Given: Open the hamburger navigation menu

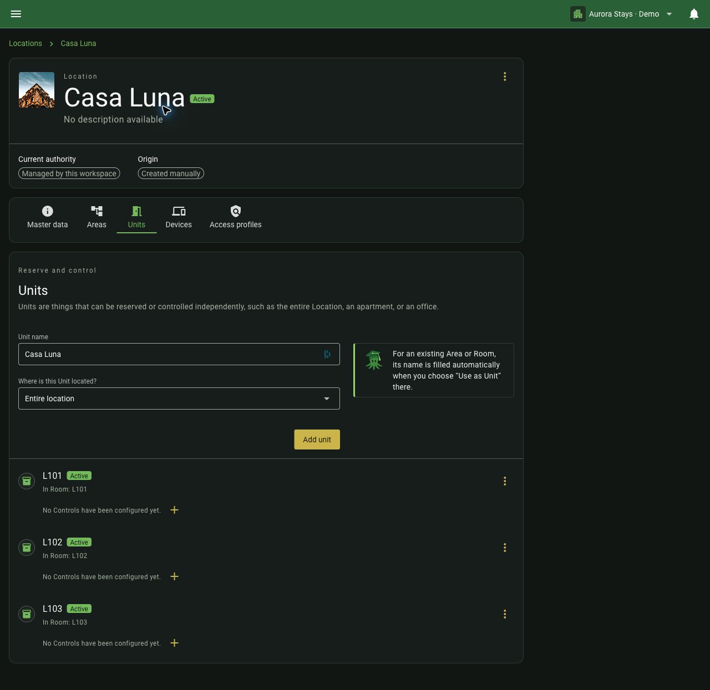Looking at the screenshot, I should pyautogui.click(x=16, y=14).
